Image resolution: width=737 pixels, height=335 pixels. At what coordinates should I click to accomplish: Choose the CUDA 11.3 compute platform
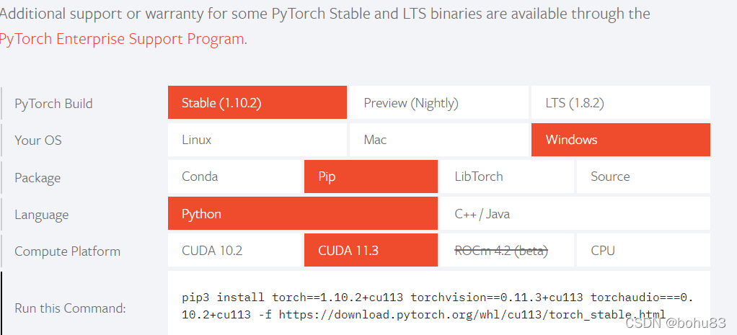click(371, 251)
